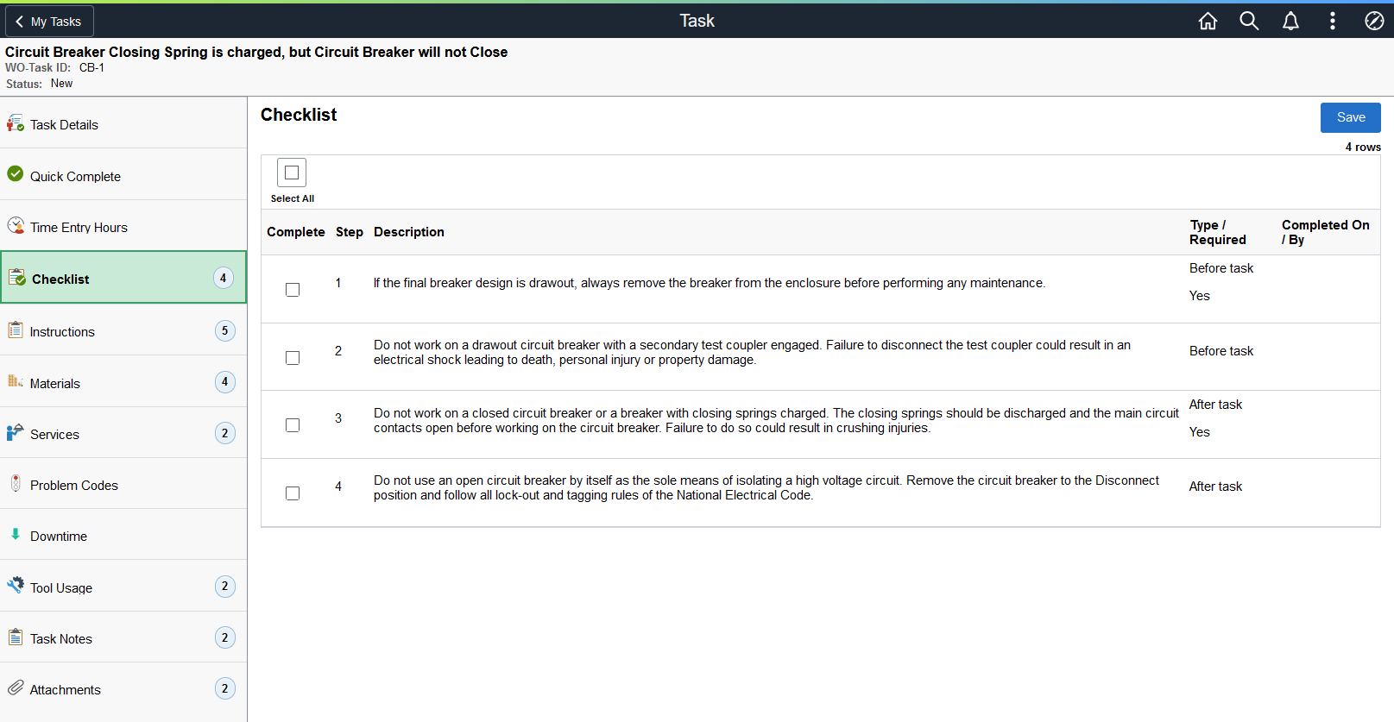
Task: Click the Task Details sidebar icon
Action: [x=16, y=123]
